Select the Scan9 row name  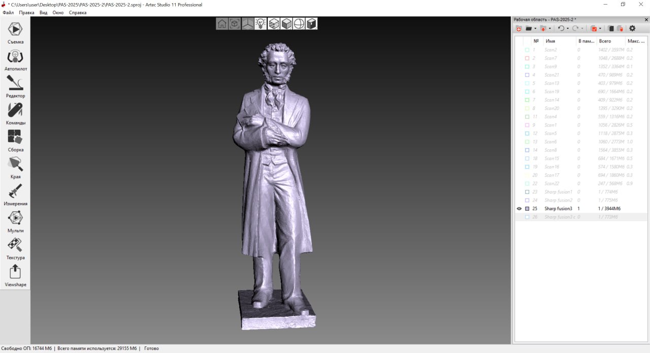550,67
